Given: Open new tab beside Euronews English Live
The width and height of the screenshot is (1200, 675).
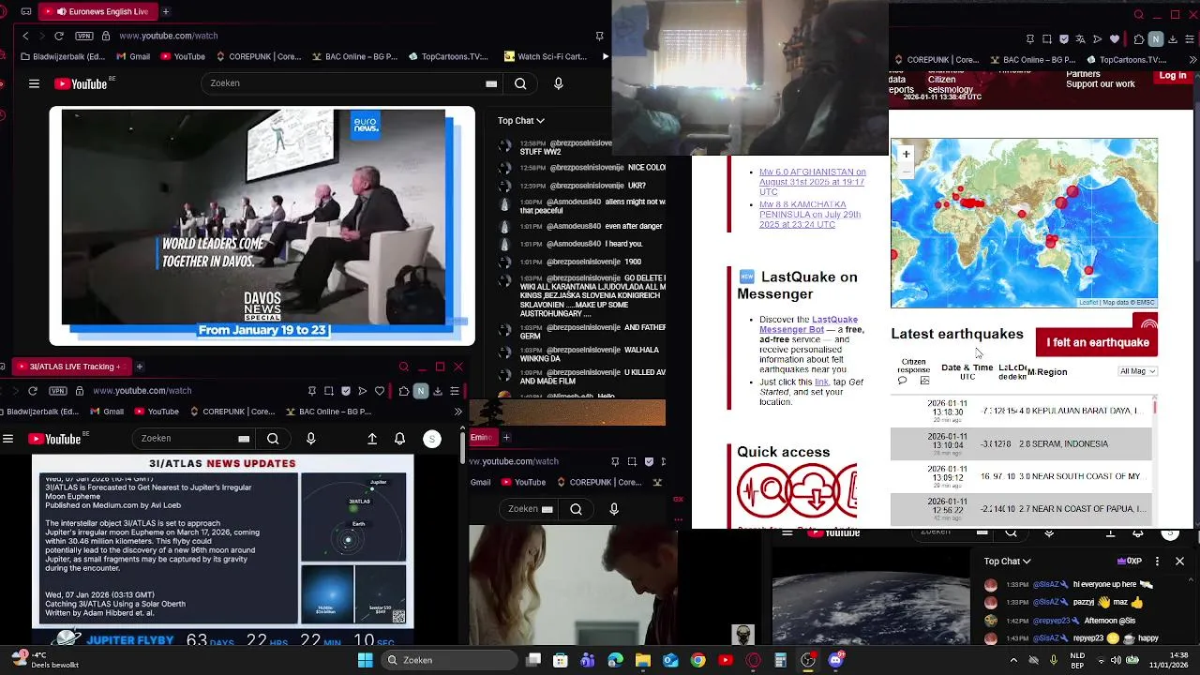Looking at the screenshot, I should (x=166, y=11).
